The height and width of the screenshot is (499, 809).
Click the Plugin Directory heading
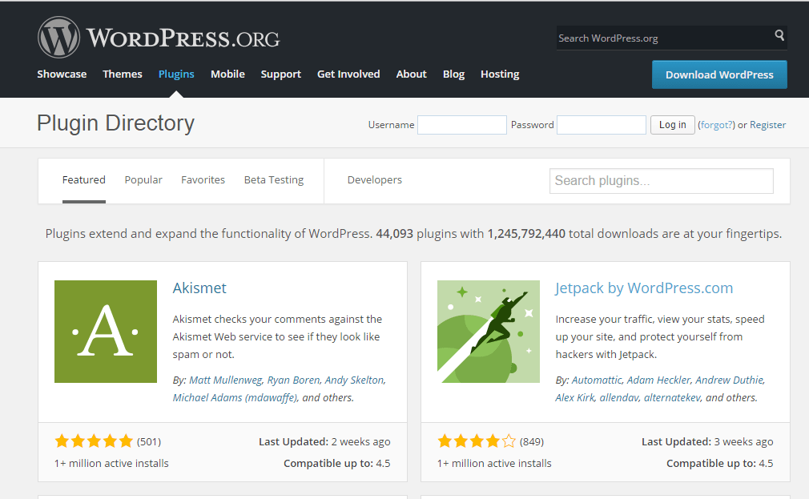[x=115, y=123]
